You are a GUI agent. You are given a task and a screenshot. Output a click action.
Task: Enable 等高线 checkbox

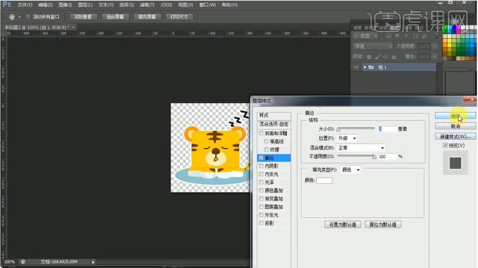coord(267,141)
